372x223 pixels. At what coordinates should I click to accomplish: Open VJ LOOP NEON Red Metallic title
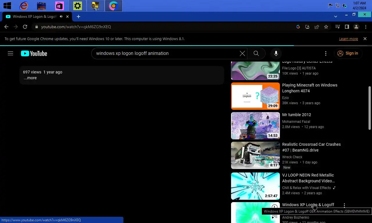(x=308, y=178)
